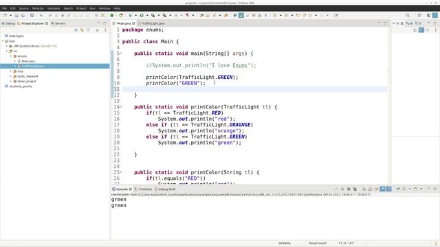The image size is (440, 247).
Task: Click the first 'green' console output line
Action: point(119,200)
